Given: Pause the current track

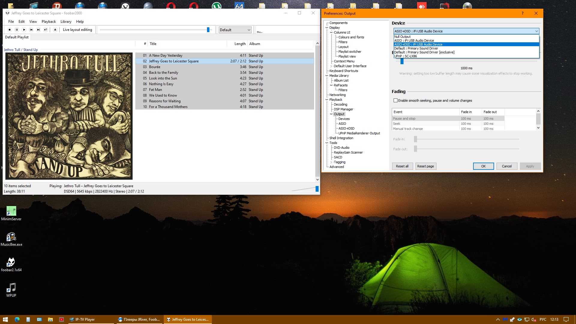Looking at the screenshot, I should click(x=17, y=30).
